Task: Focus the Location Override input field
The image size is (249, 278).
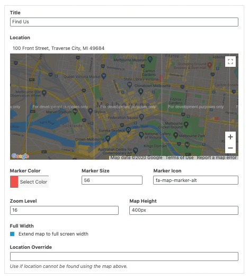Action: [124, 257]
